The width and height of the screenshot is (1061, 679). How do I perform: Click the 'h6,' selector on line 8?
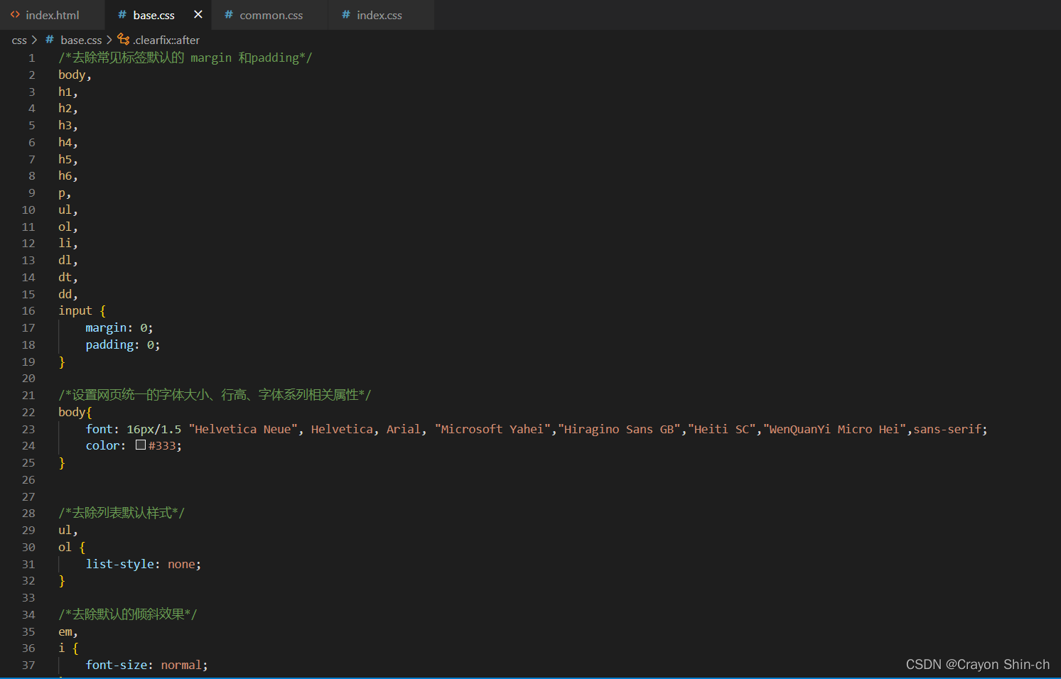(x=68, y=176)
